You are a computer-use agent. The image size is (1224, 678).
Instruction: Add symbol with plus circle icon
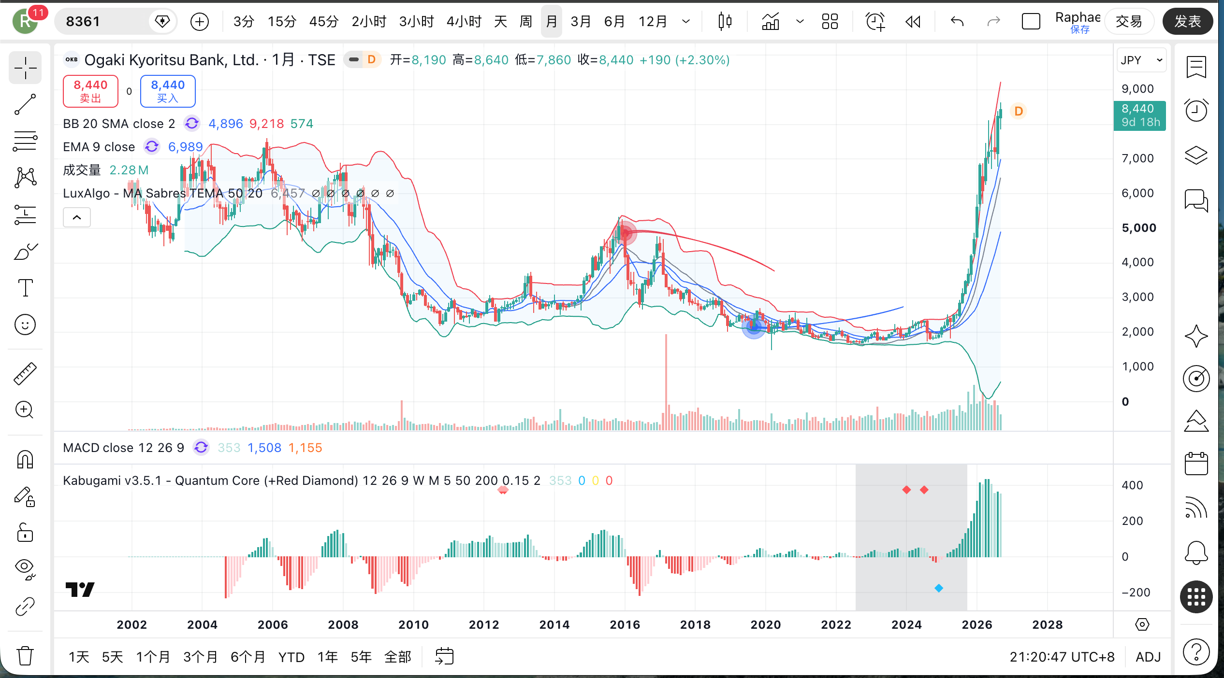(x=200, y=21)
